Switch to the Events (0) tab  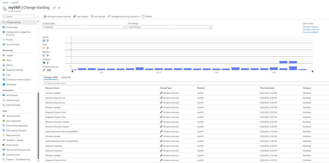click(66, 77)
